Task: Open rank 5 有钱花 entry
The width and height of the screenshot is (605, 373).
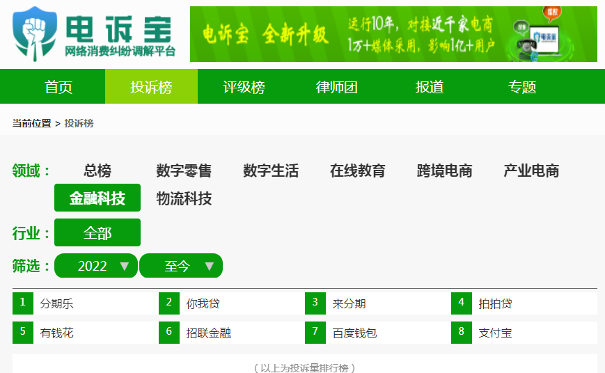Action: tap(85, 333)
